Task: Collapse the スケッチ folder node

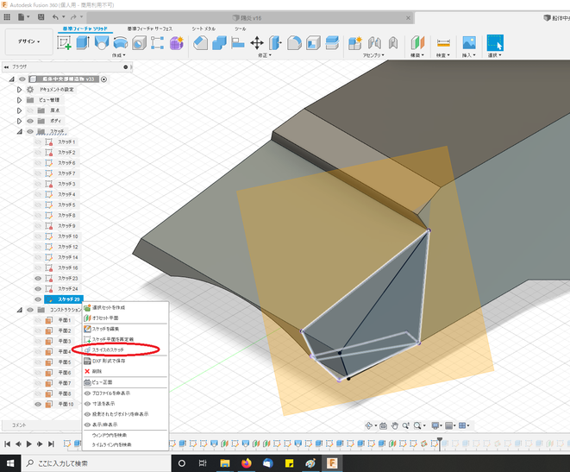Action: coord(19,132)
